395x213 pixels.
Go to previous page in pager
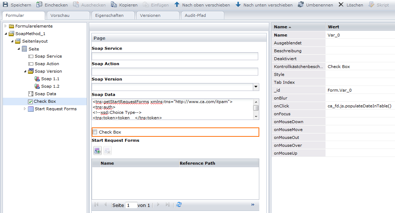pos(105,205)
